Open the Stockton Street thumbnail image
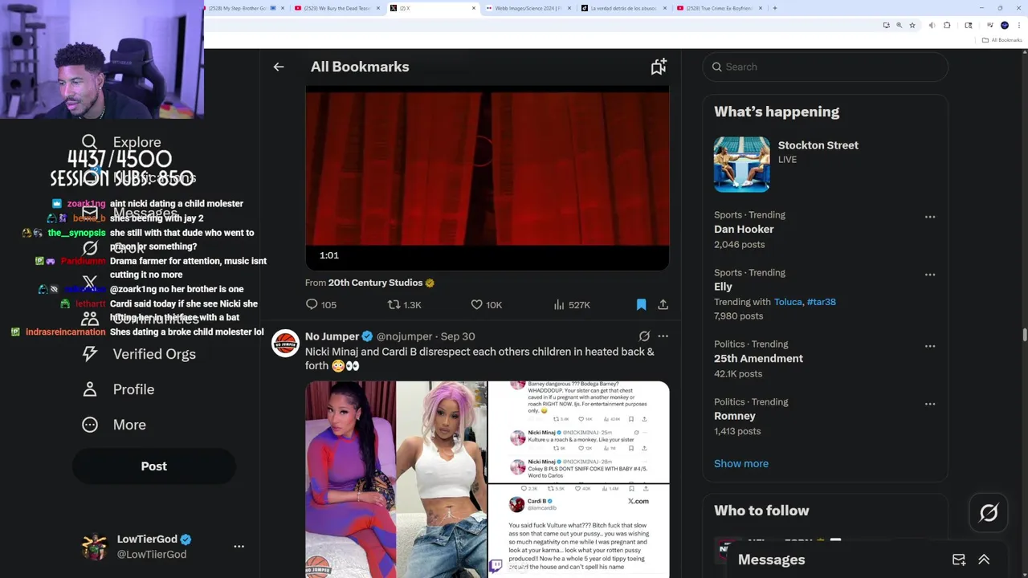Image resolution: width=1028 pixels, height=578 pixels. [x=741, y=164]
